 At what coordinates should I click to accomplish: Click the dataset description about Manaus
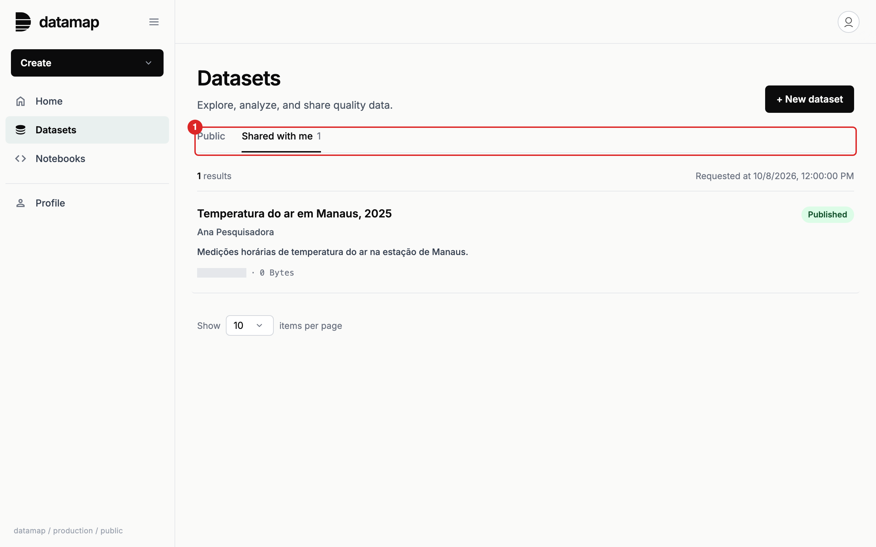coord(333,252)
